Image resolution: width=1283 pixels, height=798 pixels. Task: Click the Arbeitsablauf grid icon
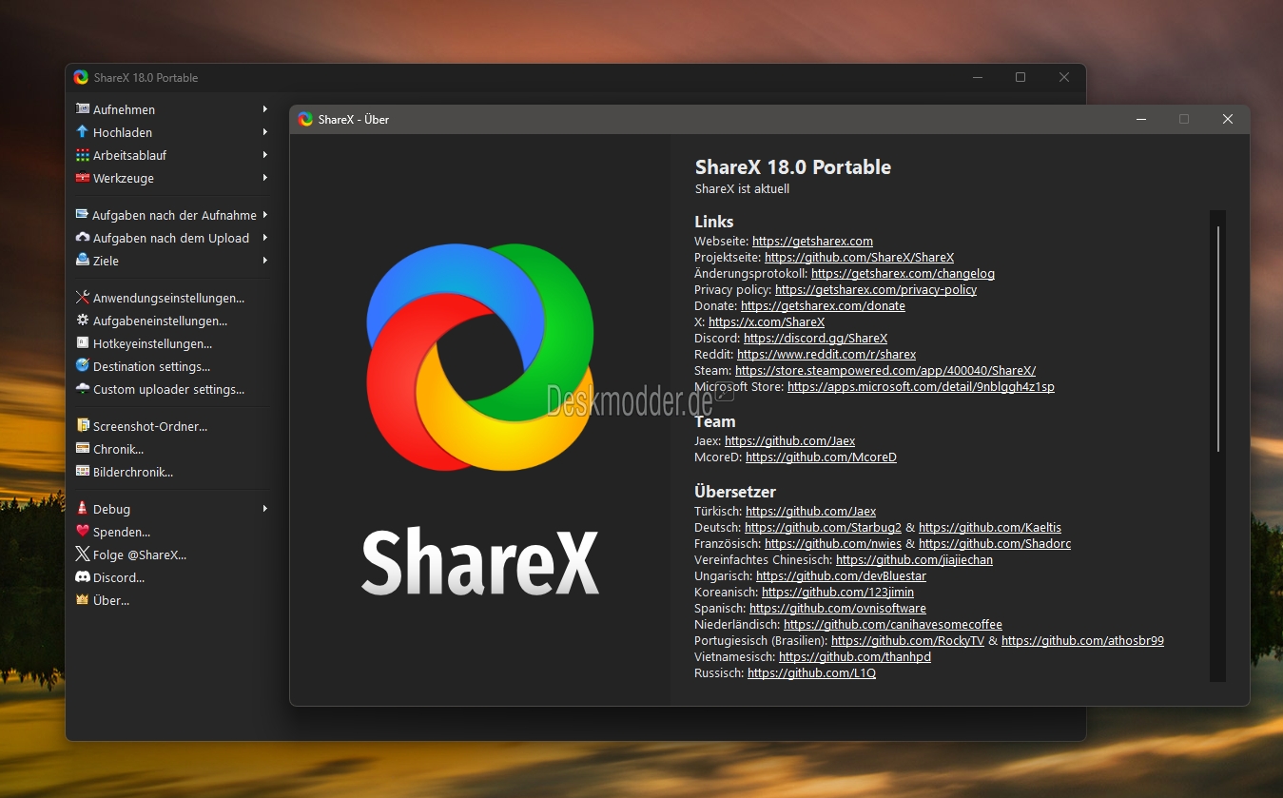tap(83, 155)
